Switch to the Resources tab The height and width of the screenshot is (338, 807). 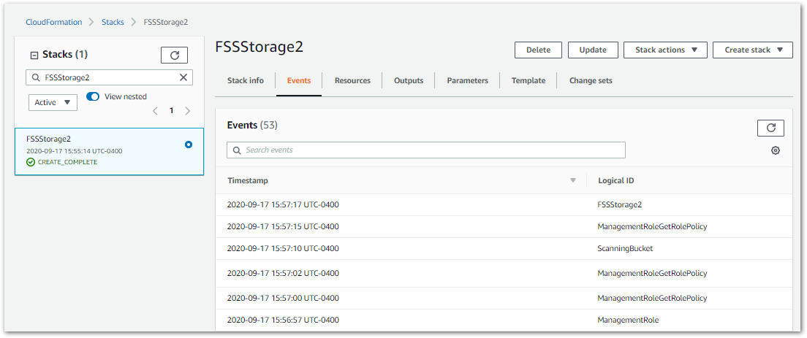coord(352,80)
